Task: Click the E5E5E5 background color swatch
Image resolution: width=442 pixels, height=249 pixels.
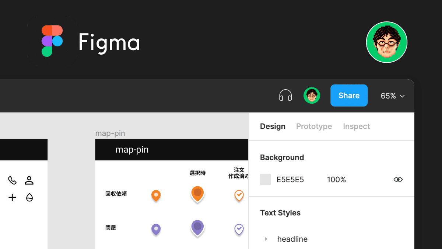Action: point(266,180)
